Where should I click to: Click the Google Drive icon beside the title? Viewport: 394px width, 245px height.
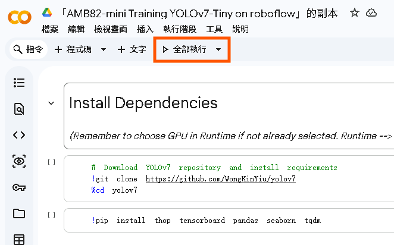[x=47, y=12]
